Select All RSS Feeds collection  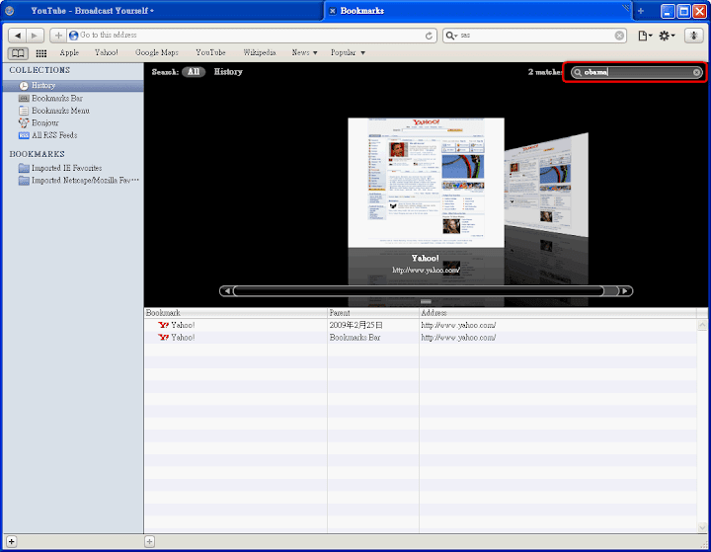[x=73, y=135]
